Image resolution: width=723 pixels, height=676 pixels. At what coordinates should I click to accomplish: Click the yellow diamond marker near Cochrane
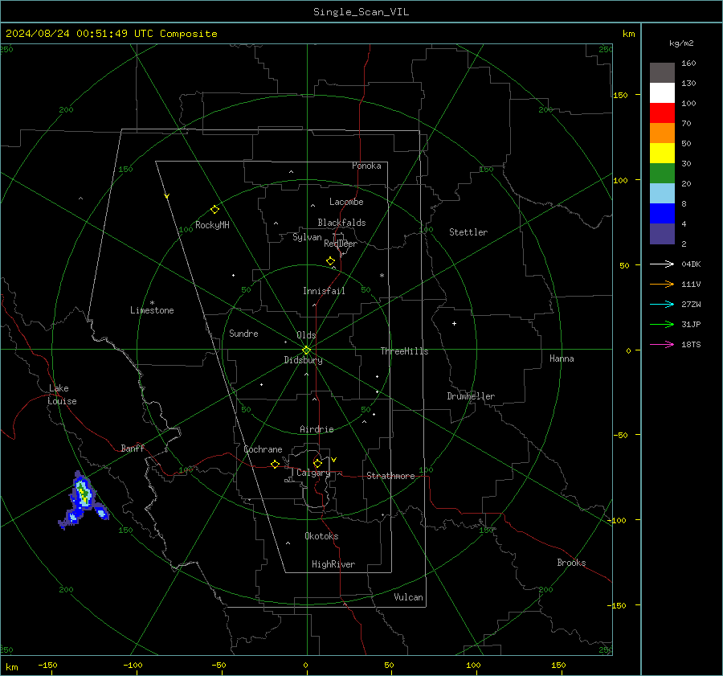coord(275,465)
